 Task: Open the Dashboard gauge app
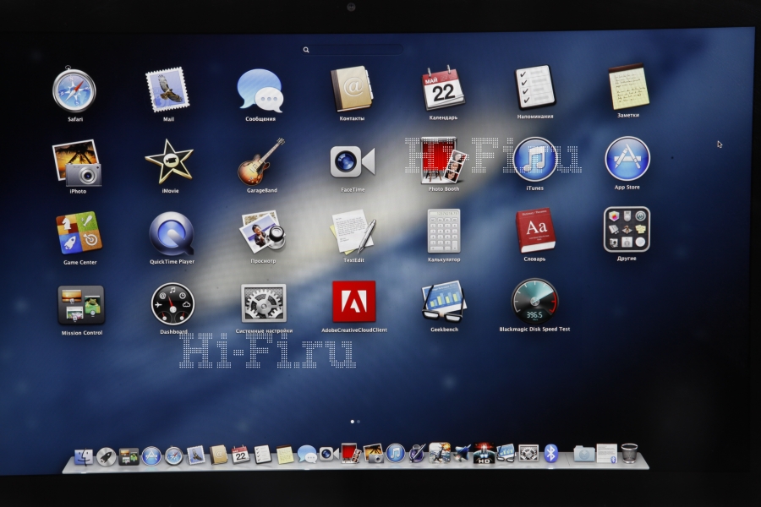[172, 303]
